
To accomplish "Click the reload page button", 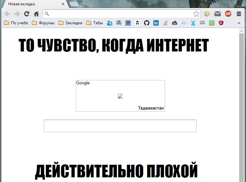I will tap(27, 14).
